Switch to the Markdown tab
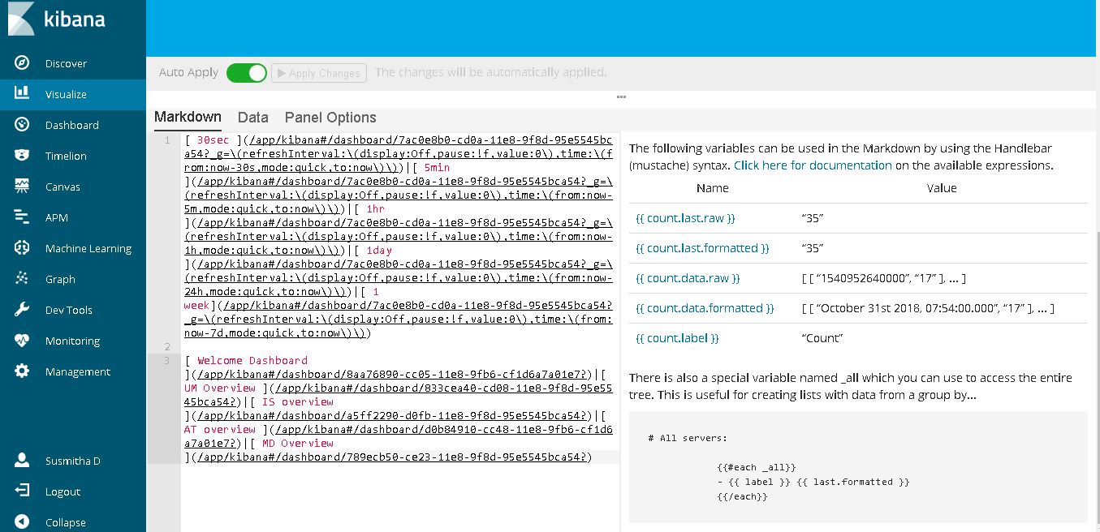The width and height of the screenshot is (1100, 532). (x=188, y=117)
